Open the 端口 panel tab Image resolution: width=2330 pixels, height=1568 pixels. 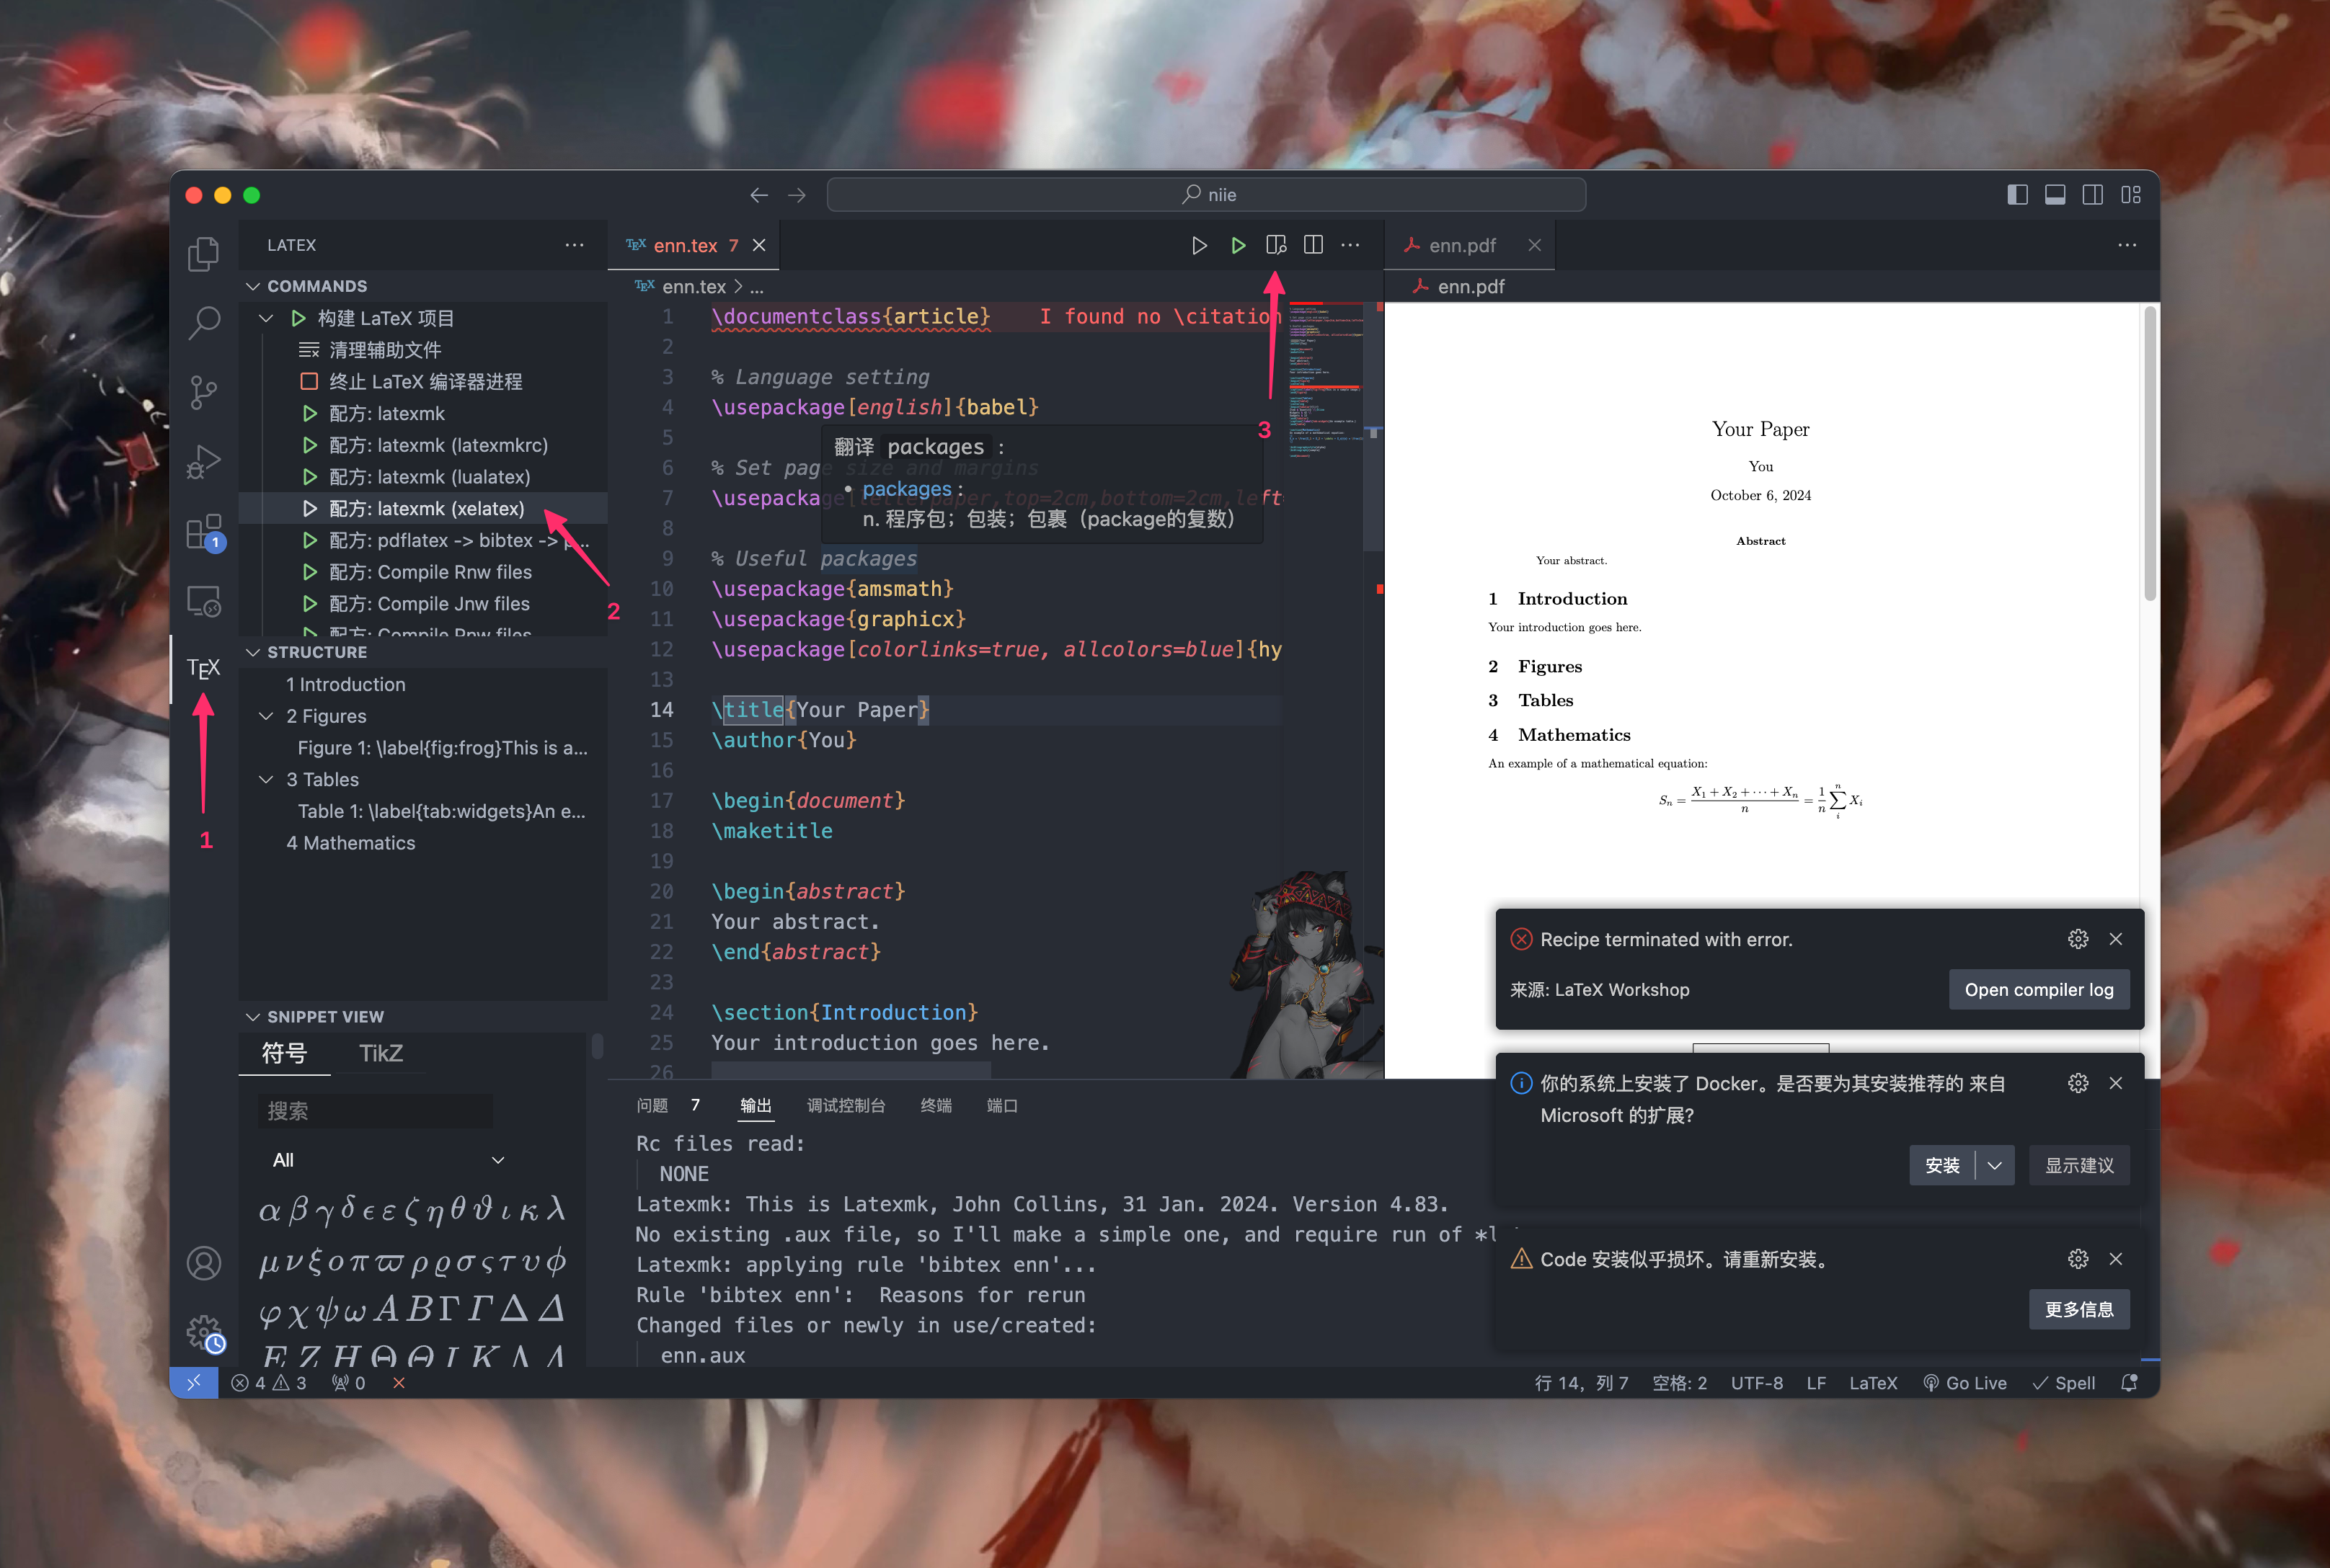pos(1002,1105)
